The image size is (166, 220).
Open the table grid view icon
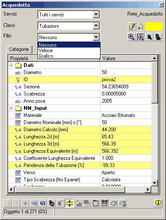(96, 203)
